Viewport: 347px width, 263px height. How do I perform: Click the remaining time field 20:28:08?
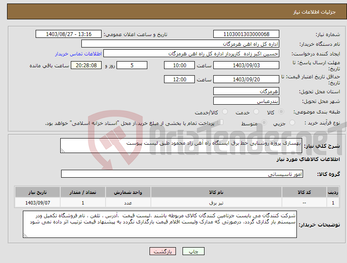click(86, 65)
